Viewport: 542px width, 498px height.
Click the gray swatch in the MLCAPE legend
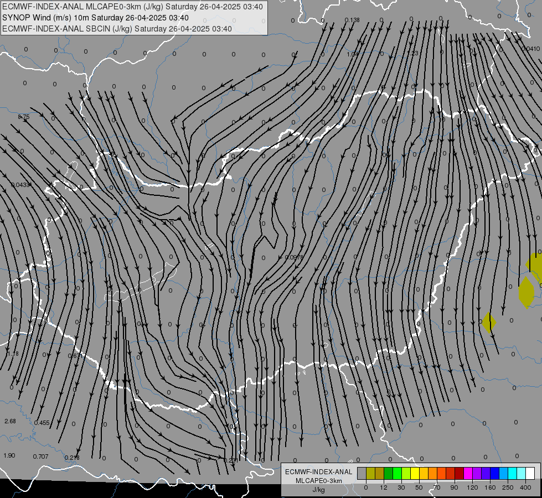click(362, 473)
